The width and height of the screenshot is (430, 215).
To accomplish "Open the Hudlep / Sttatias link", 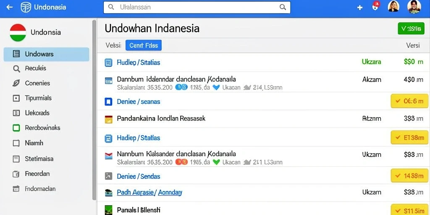I will coord(139,63).
